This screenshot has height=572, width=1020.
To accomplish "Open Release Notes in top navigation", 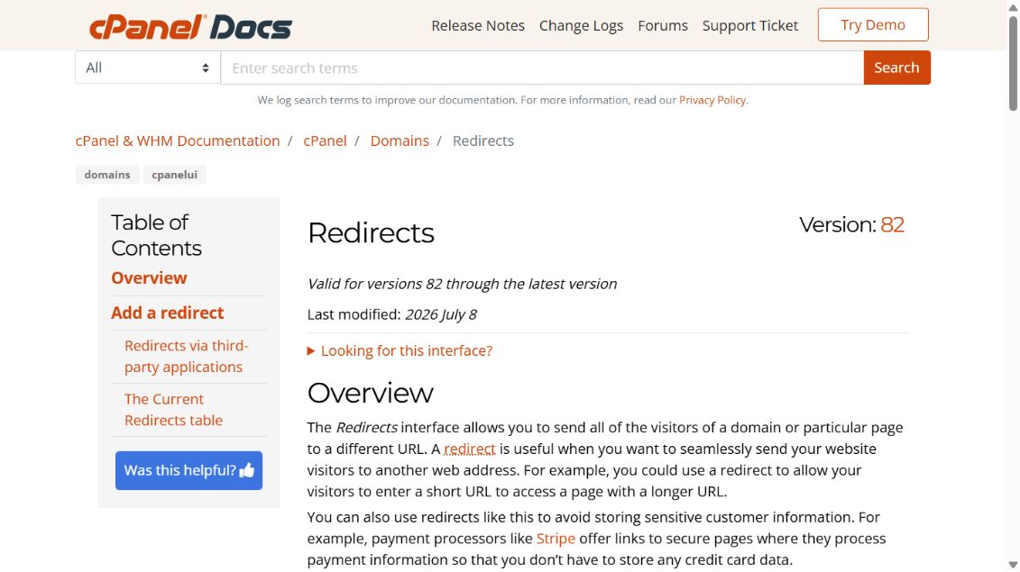I will (x=477, y=25).
